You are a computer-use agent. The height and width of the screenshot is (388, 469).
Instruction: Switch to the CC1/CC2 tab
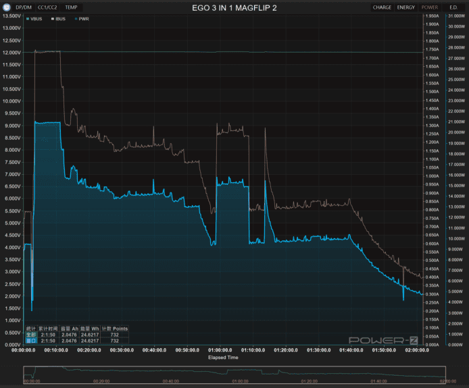pyautogui.click(x=47, y=7)
